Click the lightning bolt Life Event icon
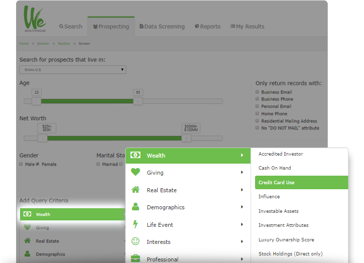Screen dimensions: 364x263 (136, 224)
